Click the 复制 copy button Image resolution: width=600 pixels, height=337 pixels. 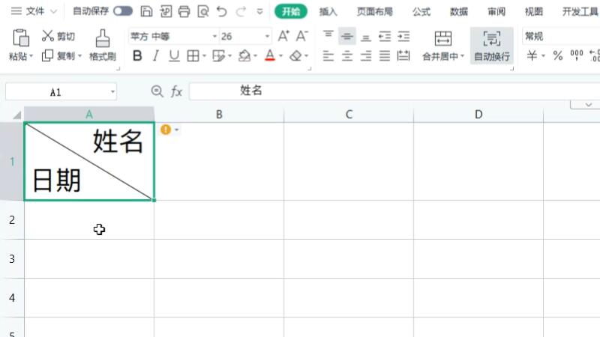58,55
